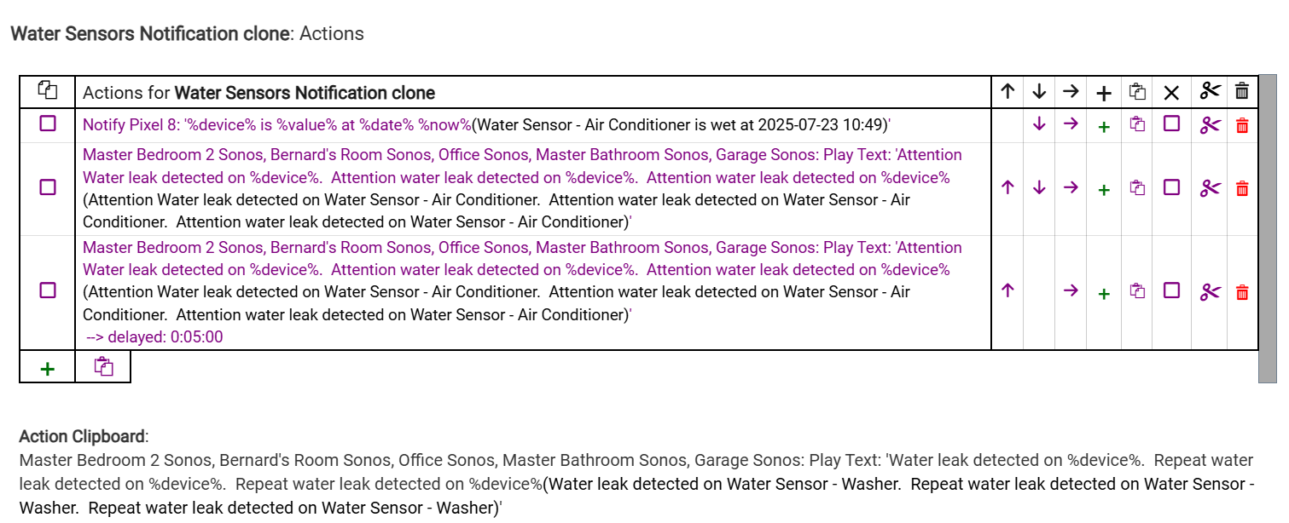Indent the second Sonos action with right arrow

[x=1071, y=188]
